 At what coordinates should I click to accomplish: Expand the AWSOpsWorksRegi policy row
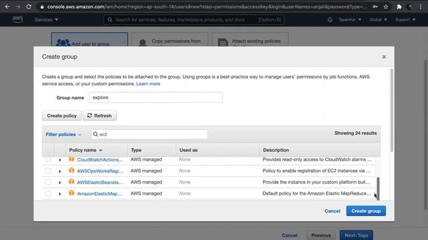point(60,171)
